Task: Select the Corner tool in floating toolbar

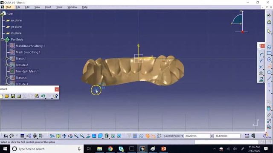Action: (x=261, y=55)
